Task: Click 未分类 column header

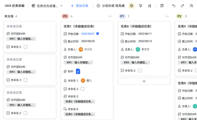Action: pyautogui.click(x=9, y=16)
